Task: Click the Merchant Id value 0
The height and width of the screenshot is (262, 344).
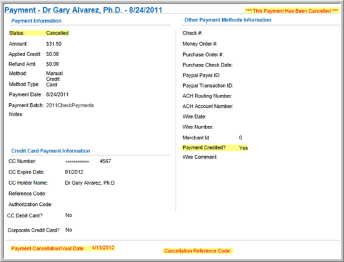Action: (241, 137)
